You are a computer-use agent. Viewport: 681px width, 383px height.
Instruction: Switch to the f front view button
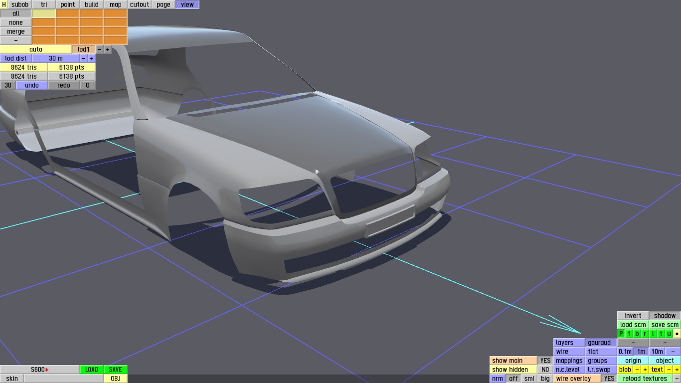tap(629, 334)
